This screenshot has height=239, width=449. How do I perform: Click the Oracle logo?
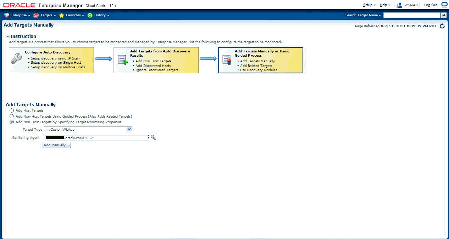20,5
